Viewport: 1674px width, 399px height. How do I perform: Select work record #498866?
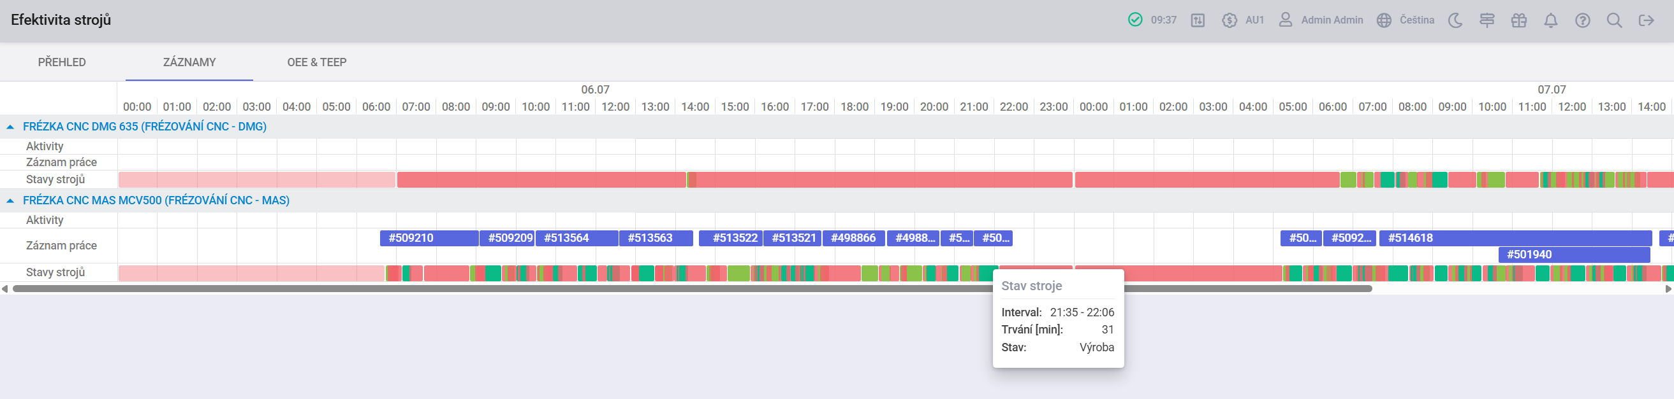point(854,238)
